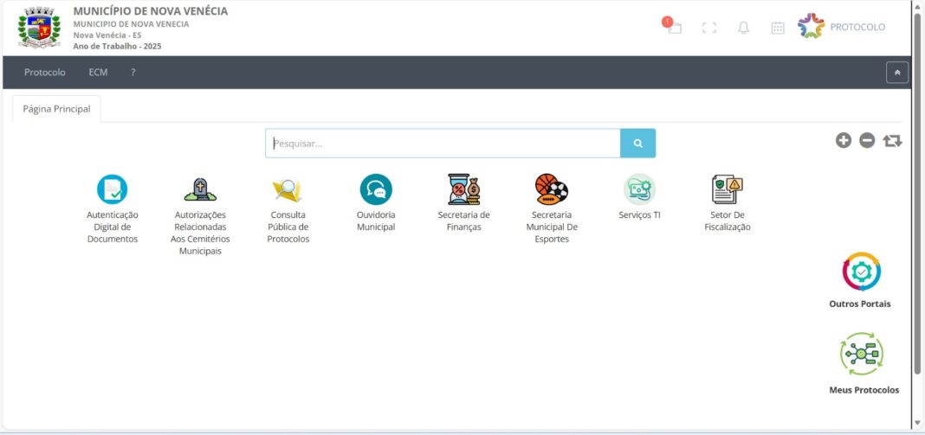Collapse the header with double-chevron button
The width and height of the screenshot is (925, 435).
[x=897, y=73]
